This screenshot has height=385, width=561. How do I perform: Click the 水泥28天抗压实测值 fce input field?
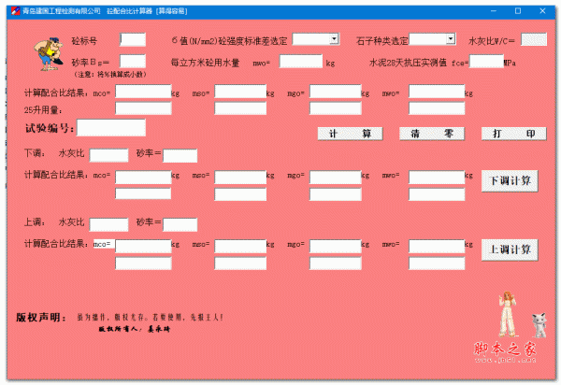point(485,62)
